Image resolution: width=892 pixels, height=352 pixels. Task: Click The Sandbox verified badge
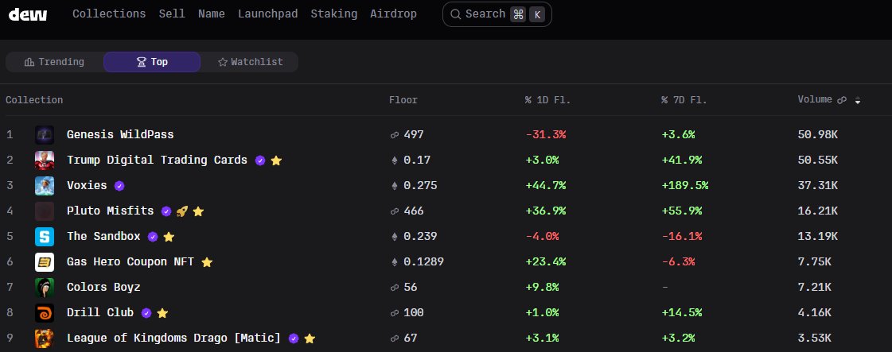tap(153, 237)
